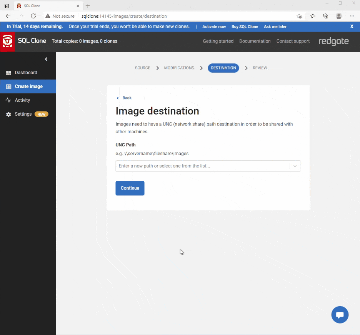The width and height of the screenshot is (360, 335).
Task: Click the tab actions menu icon
Action: coord(7,6)
